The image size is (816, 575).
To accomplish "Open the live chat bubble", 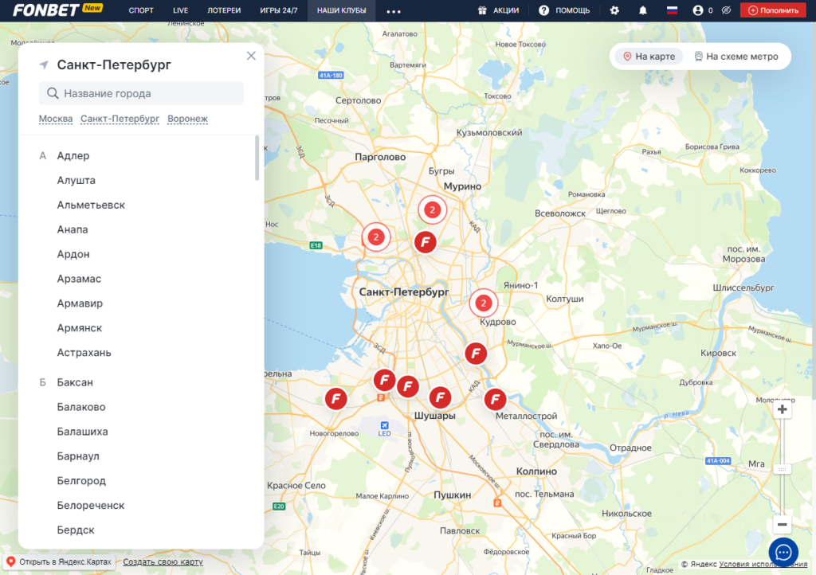I will 783,553.
